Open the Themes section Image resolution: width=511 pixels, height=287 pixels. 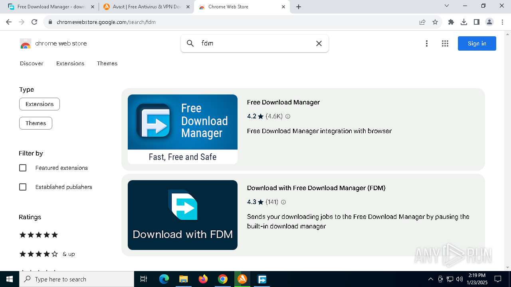pos(107,63)
